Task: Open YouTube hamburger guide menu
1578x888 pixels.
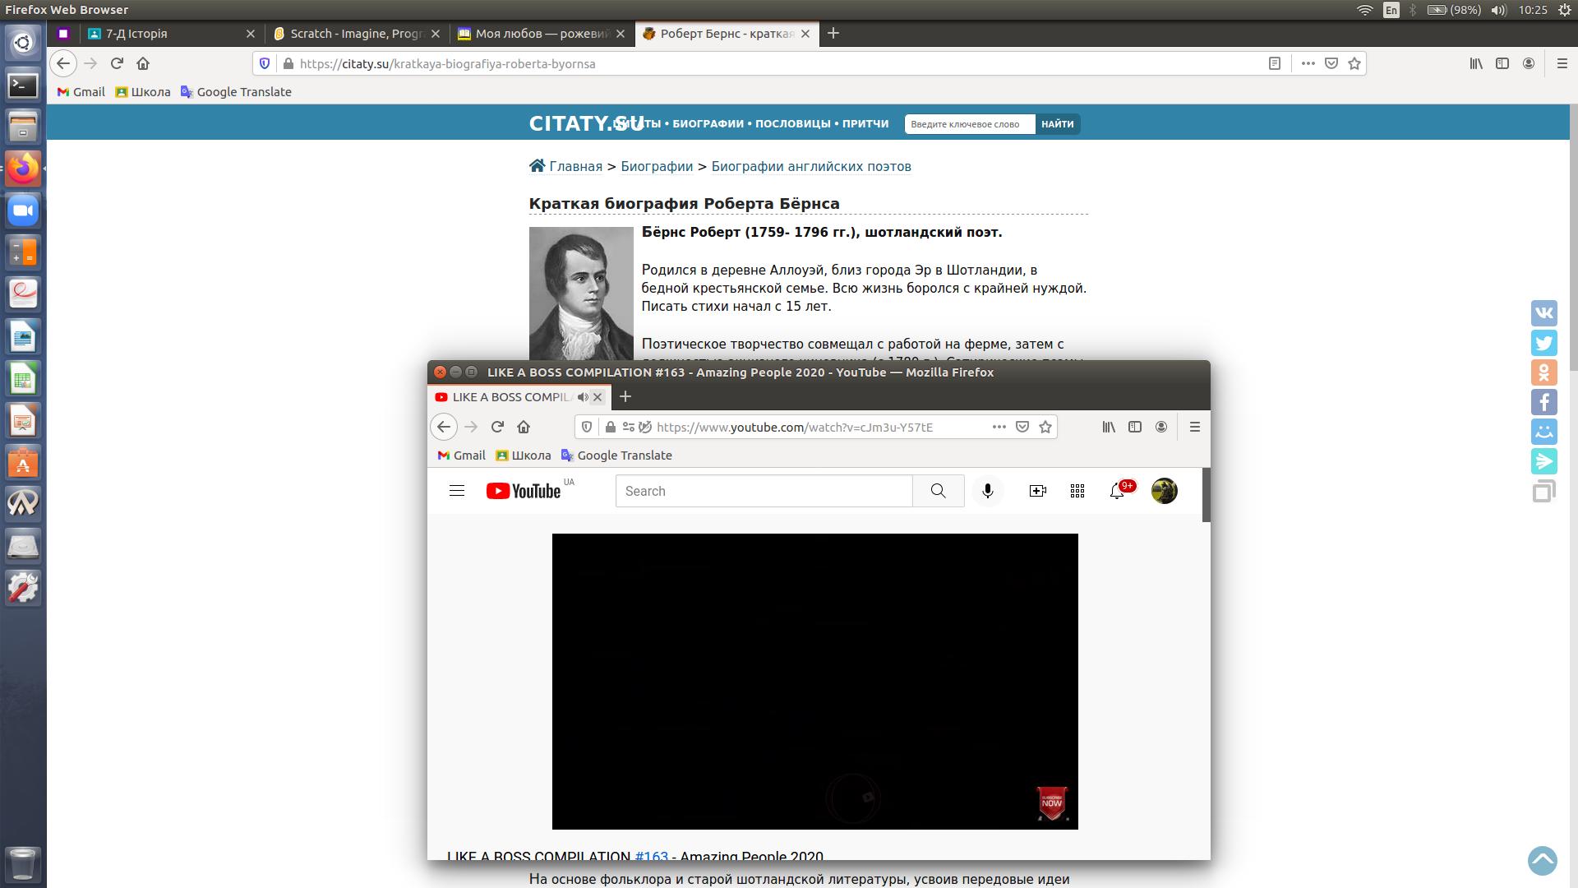Action: [x=457, y=491]
